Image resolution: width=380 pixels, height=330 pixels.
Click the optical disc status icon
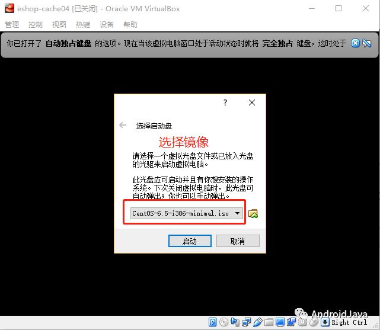[223, 322]
